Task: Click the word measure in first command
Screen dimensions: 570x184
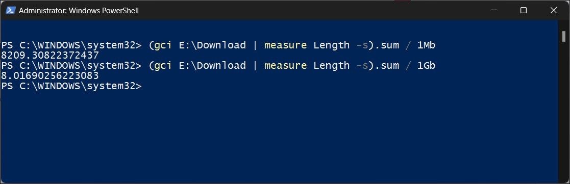Action: pyautogui.click(x=285, y=45)
